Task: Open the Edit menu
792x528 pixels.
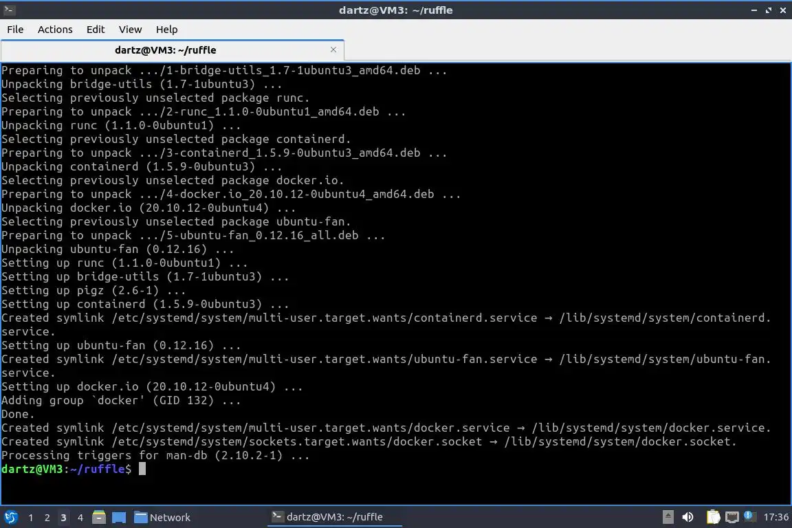Action: pyautogui.click(x=96, y=30)
